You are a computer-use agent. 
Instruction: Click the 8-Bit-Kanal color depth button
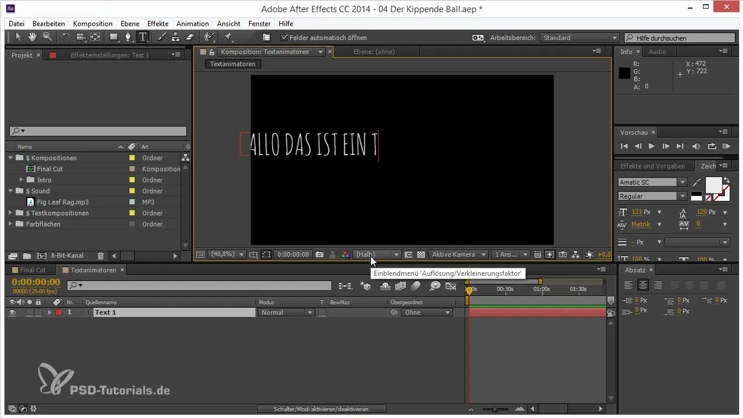coord(67,255)
